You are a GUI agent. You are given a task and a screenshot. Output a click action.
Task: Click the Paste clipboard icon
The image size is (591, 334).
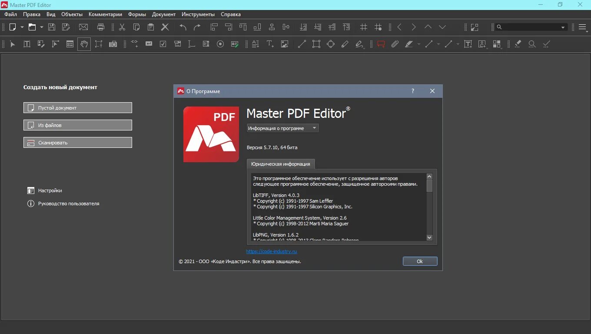[x=151, y=27]
